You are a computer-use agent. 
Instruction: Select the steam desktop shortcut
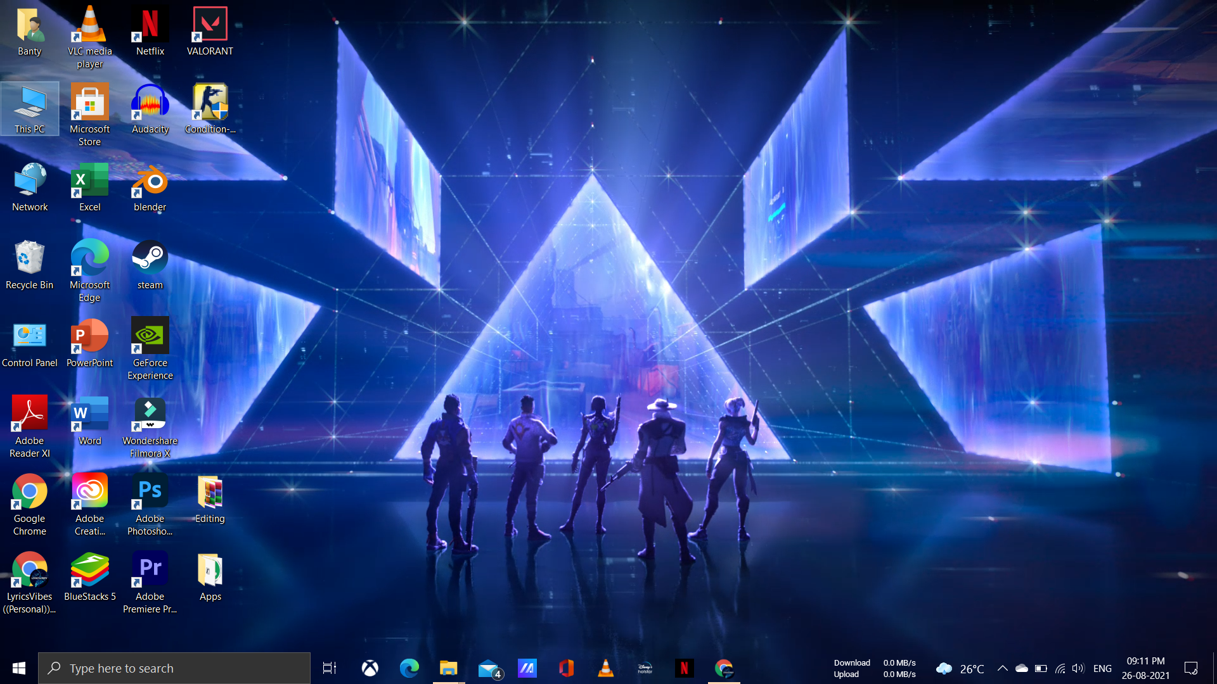[150, 265]
